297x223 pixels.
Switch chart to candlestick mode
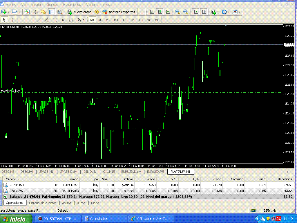coord(160,12)
